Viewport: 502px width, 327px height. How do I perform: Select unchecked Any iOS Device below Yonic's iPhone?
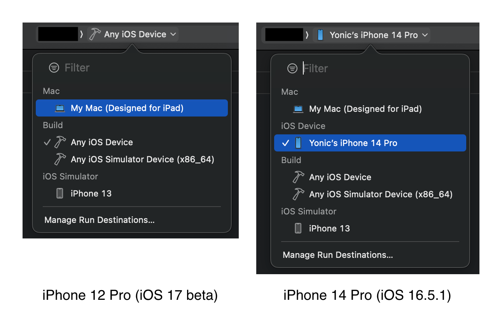coord(340,177)
